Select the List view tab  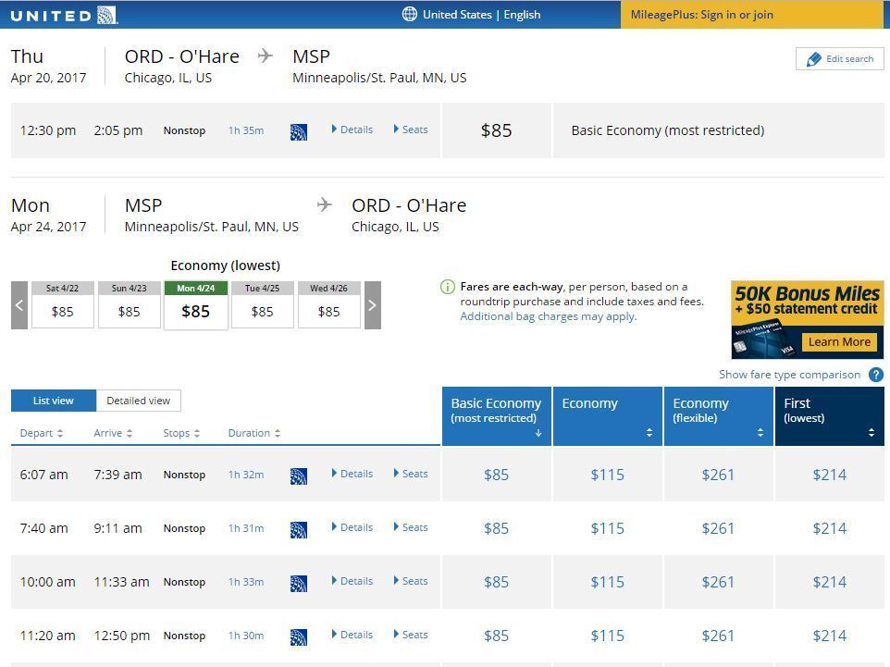pos(53,400)
